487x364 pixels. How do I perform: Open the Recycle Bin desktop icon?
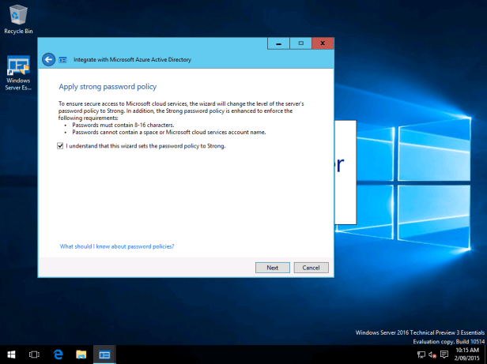click(17, 16)
